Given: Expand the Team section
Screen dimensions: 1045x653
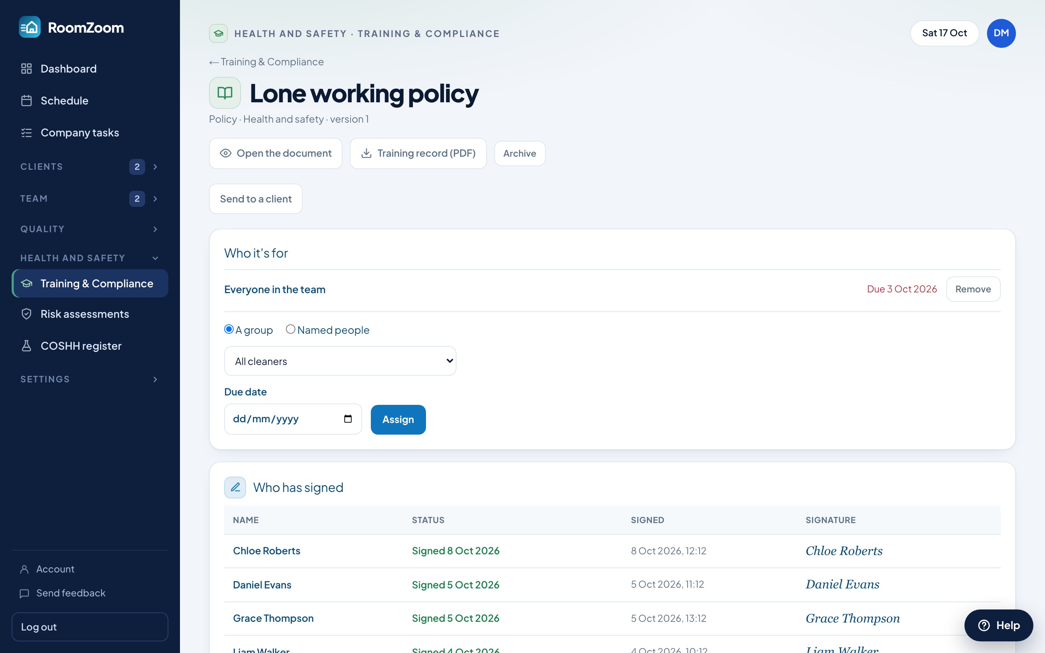Looking at the screenshot, I should pos(90,199).
